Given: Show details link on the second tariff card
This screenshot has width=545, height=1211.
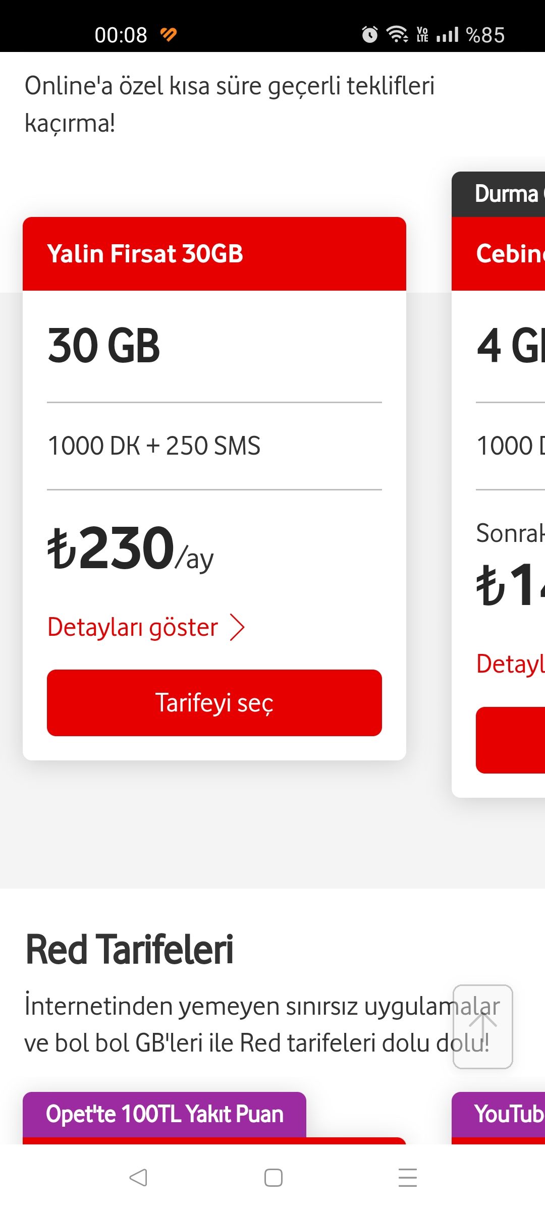Looking at the screenshot, I should [511, 664].
